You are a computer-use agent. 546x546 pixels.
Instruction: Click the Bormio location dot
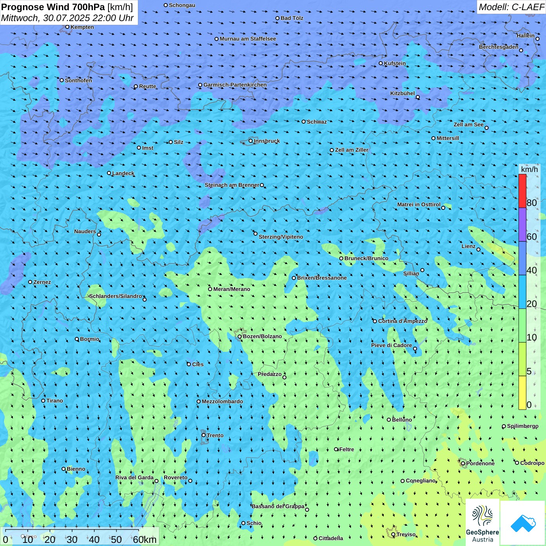[x=77, y=339]
